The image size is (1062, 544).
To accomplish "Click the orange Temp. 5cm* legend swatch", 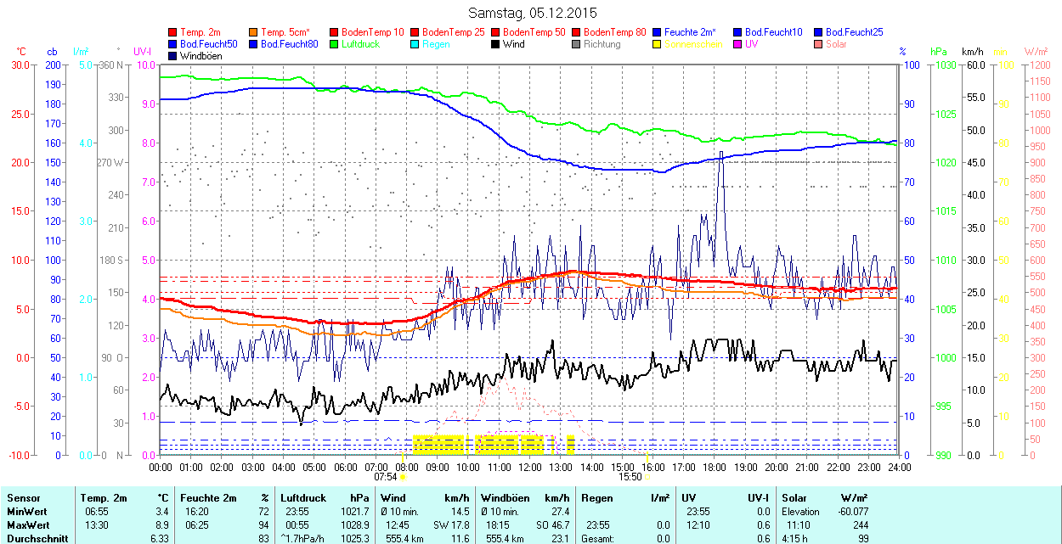I will coord(254,32).
